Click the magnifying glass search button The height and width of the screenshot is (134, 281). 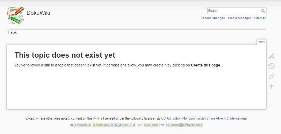tap(263, 11)
